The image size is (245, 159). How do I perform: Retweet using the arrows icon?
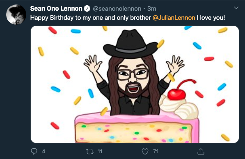[90, 152]
